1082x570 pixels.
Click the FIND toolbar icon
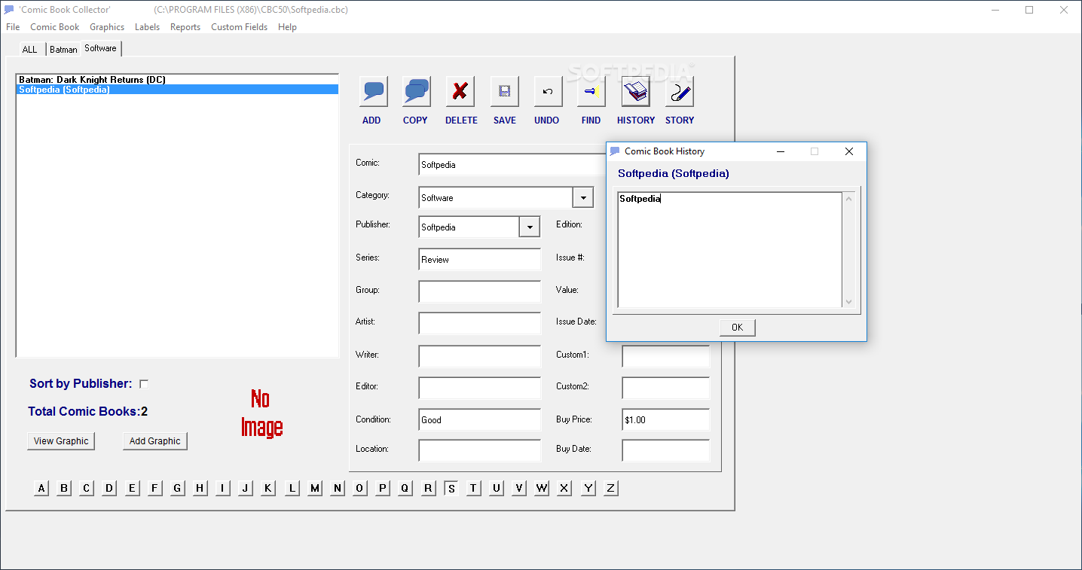(591, 92)
